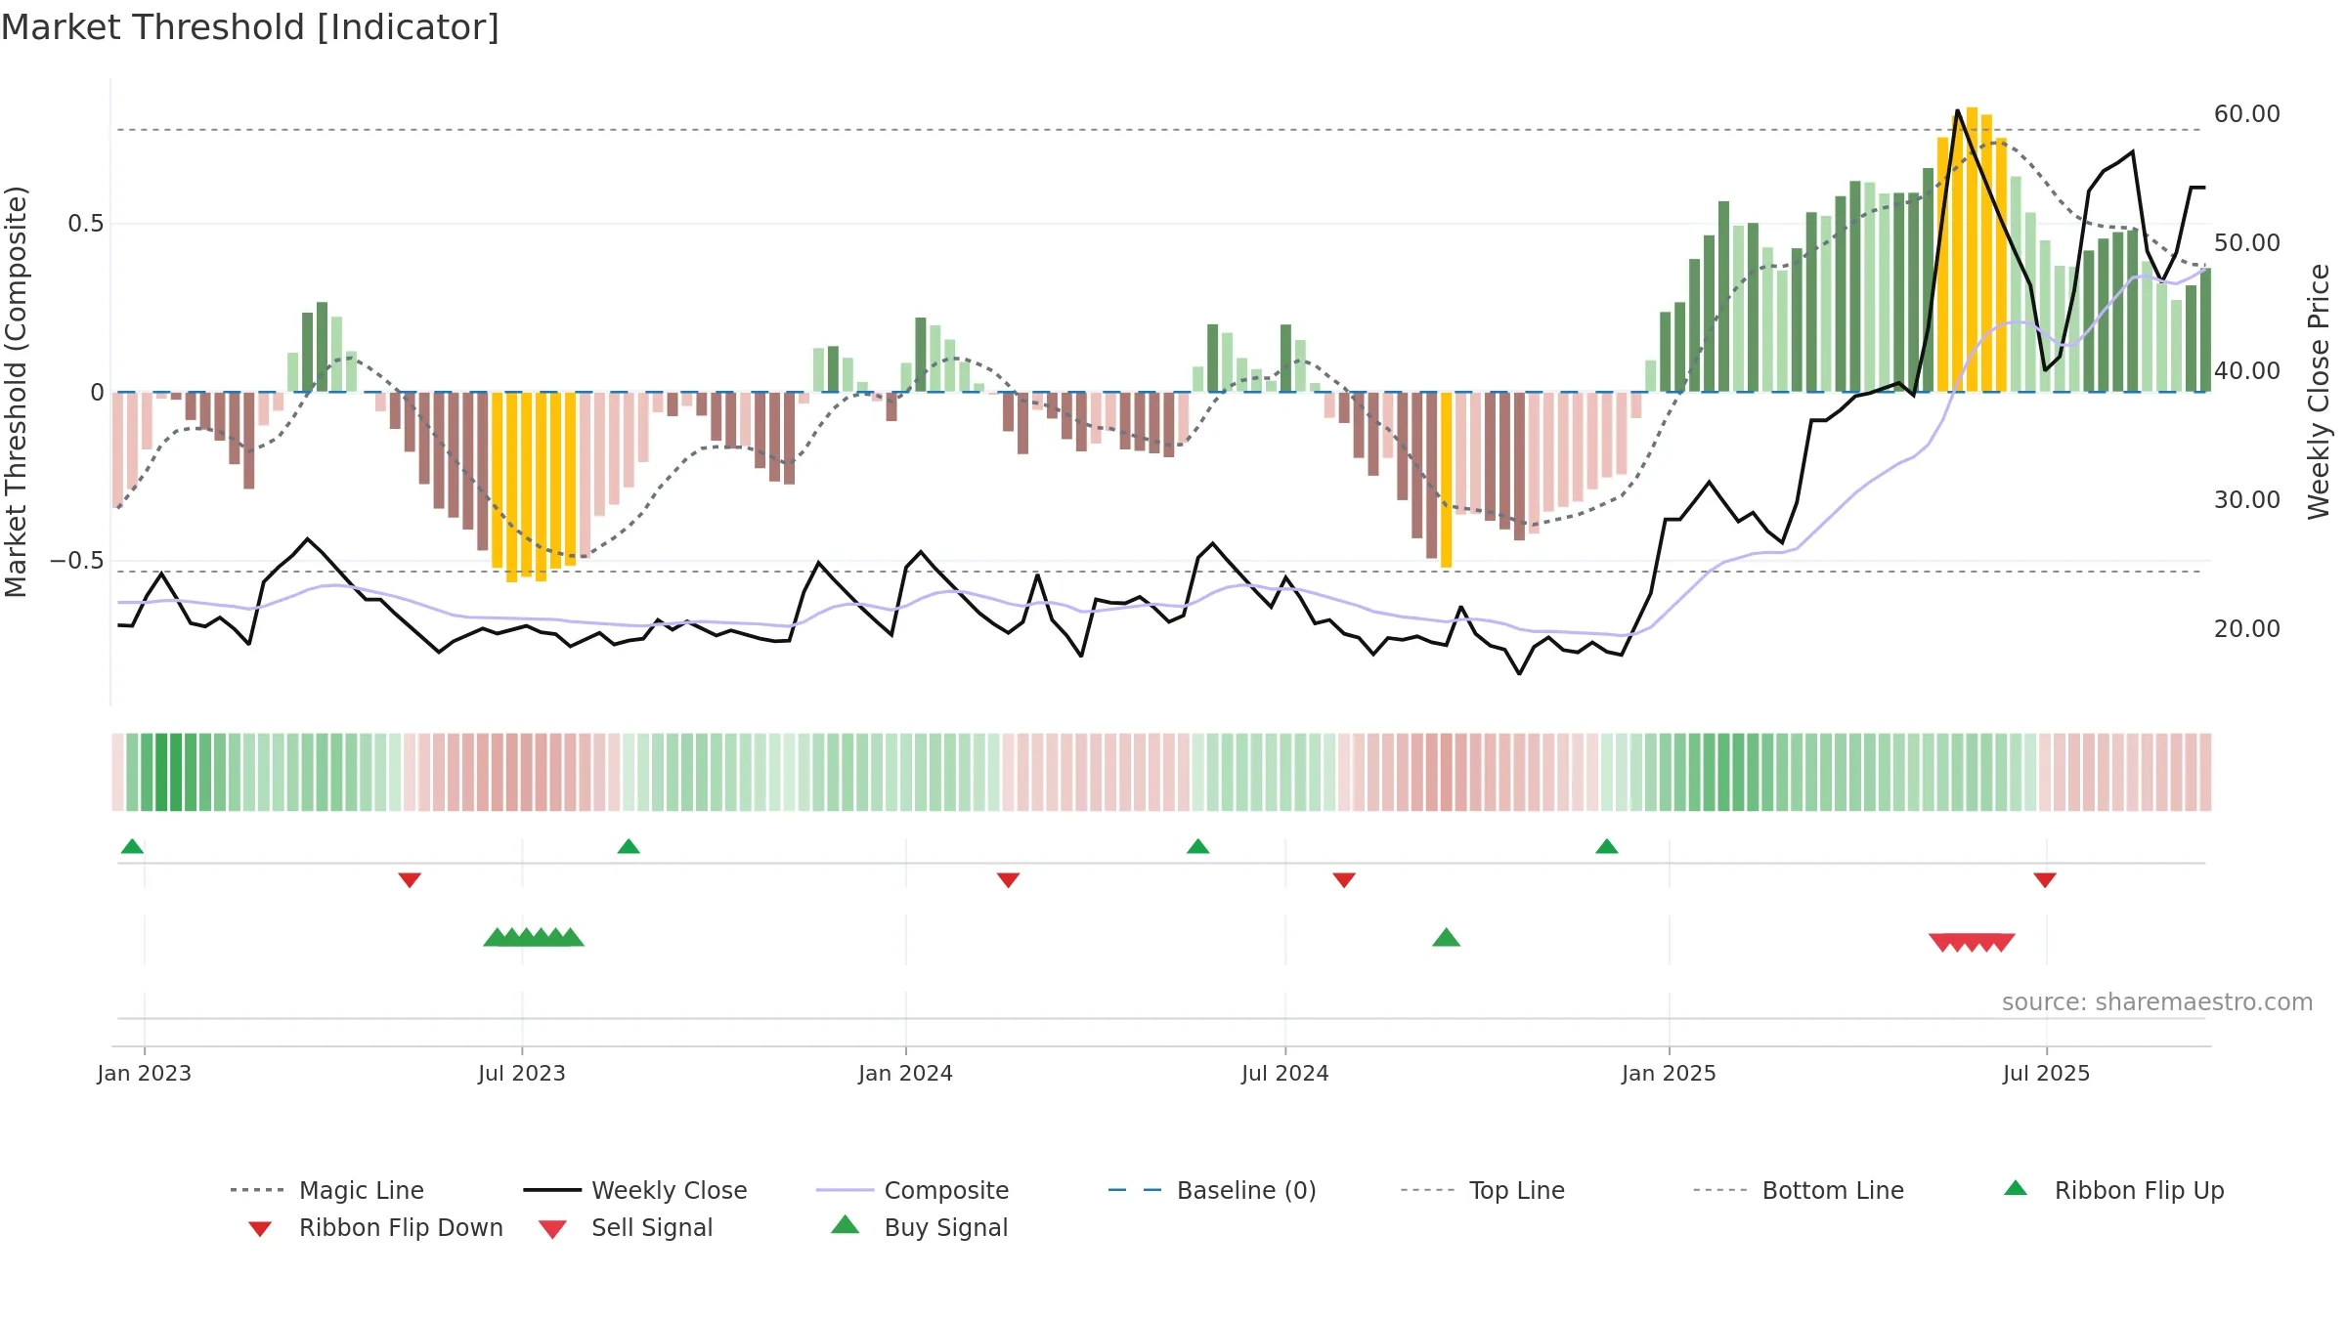The height and width of the screenshot is (1319, 2346).
Task: Click the 40.00 price axis label
Action: click(x=2247, y=371)
